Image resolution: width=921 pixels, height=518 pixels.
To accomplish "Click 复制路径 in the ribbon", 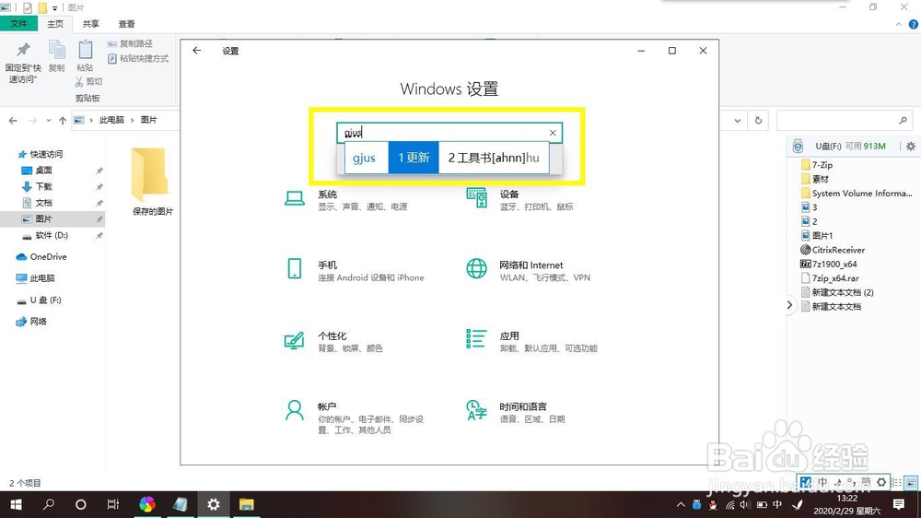I will pos(130,43).
